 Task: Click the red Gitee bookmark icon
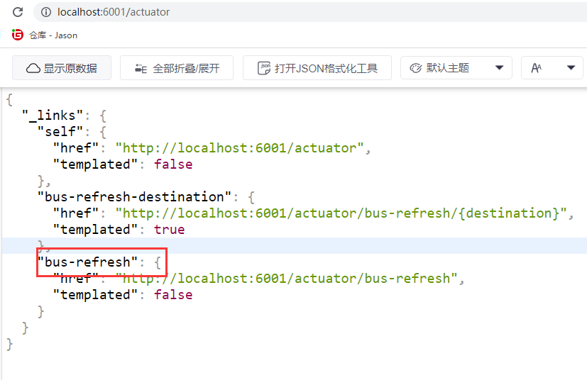[18, 35]
